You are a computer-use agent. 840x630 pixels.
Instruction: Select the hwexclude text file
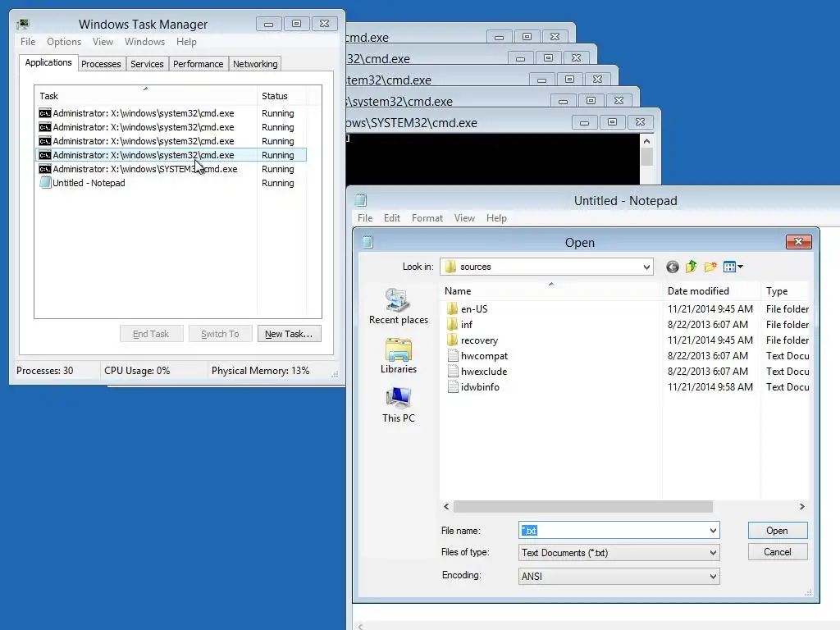tap(477, 372)
